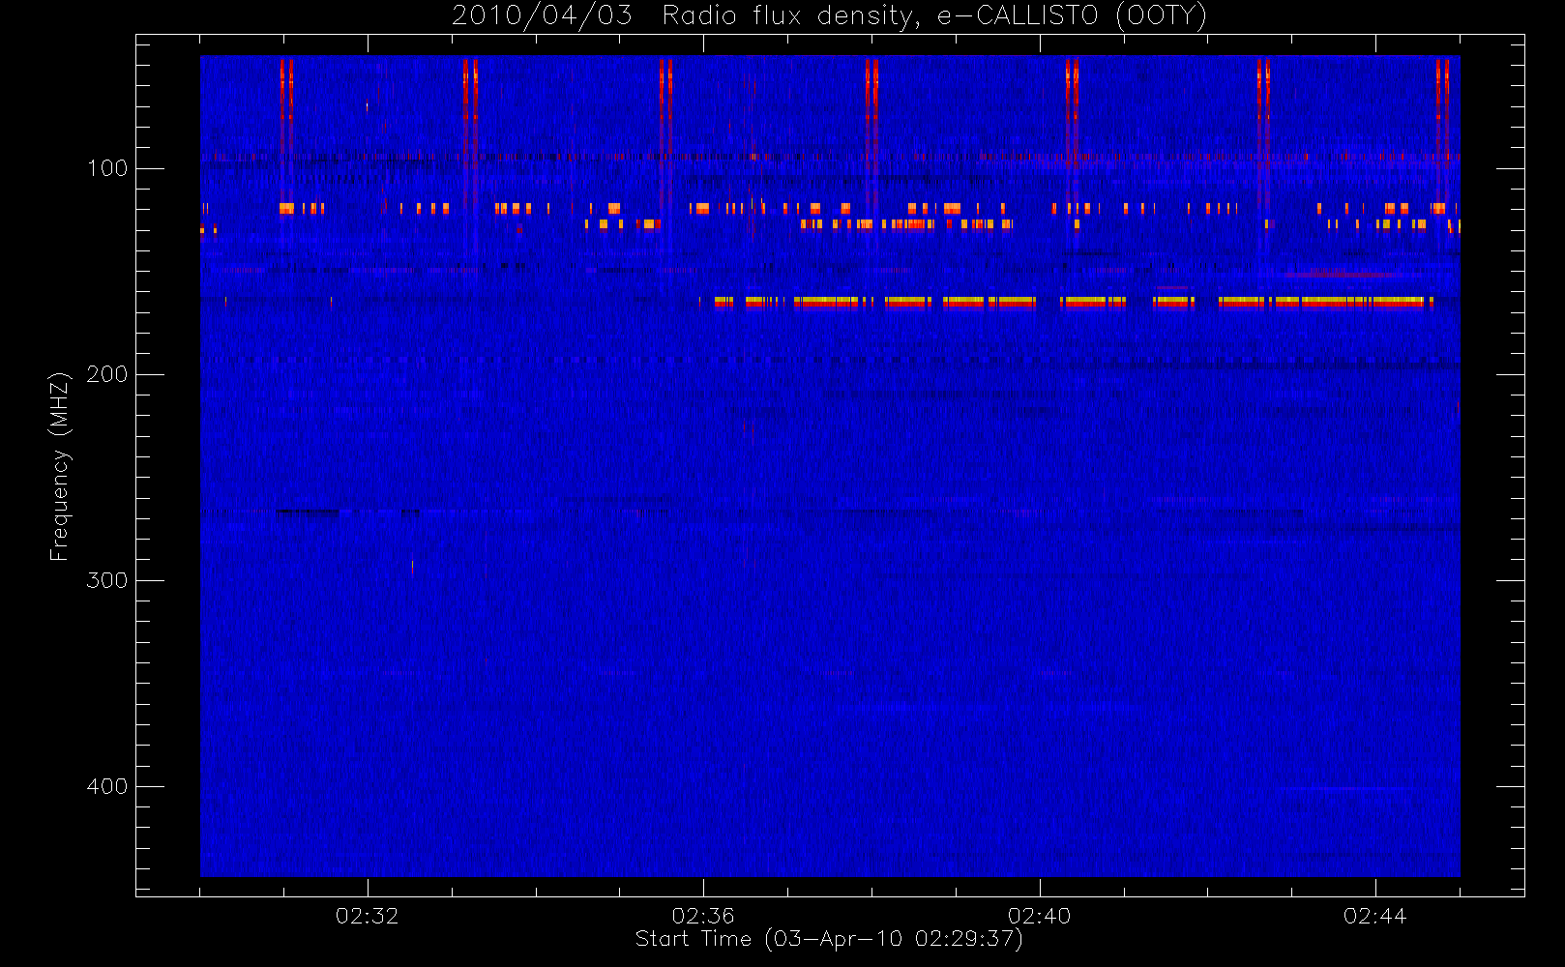This screenshot has width=1565, height=967.
Task: Click the 02:32 time tick label
Action: (x=367, y=916)
